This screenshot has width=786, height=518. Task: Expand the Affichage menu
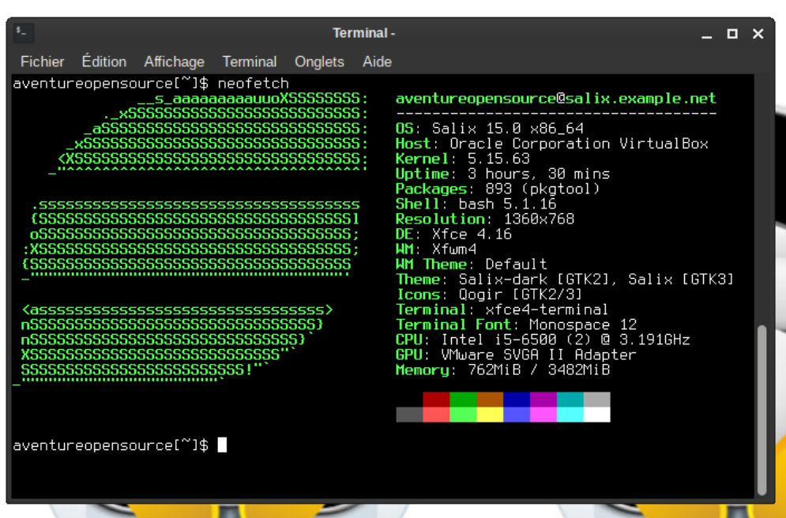(174, 62)
